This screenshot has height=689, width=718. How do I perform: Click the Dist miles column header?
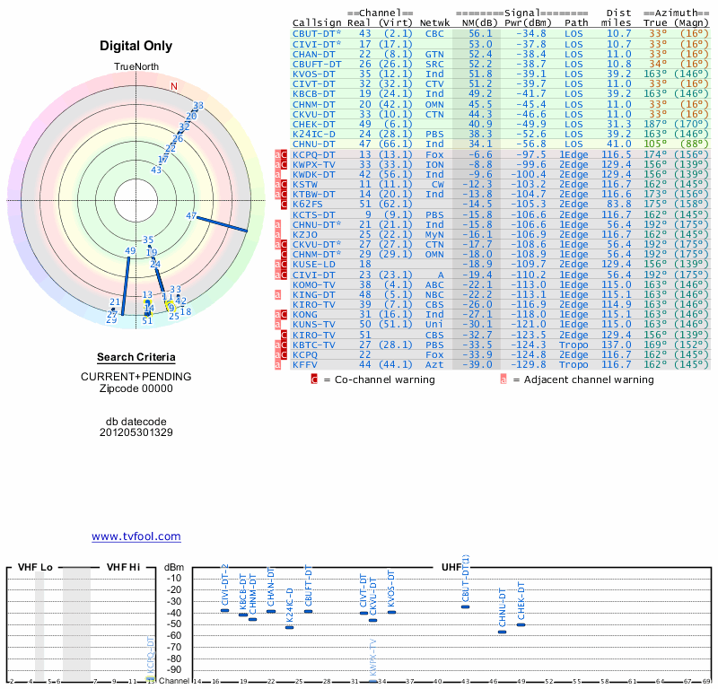coord(619,18)
